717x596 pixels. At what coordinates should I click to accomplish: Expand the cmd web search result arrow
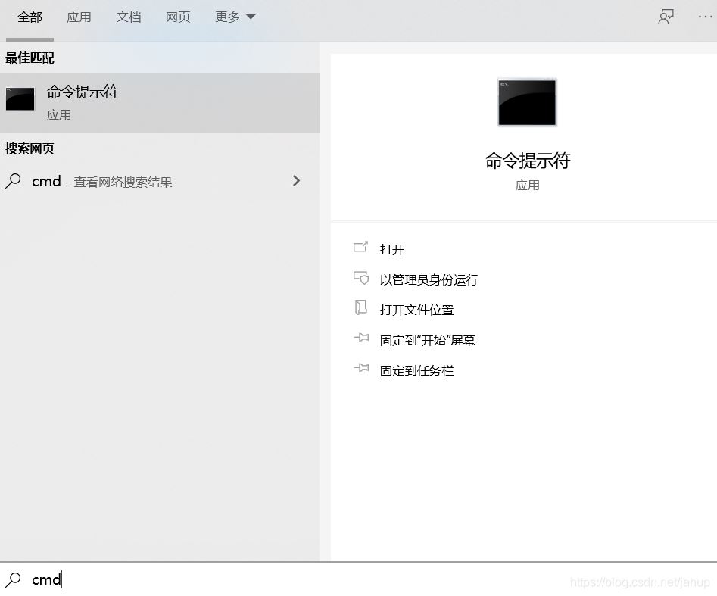pos(296,181)
